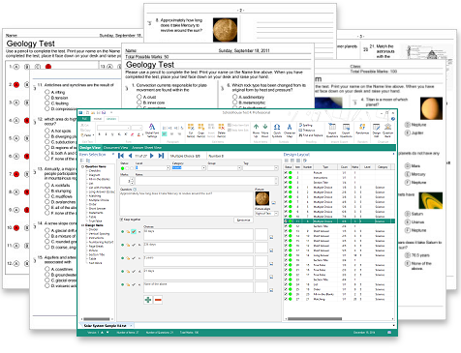This screenshot has width=461, height=353.
Task: Launch the Design Wizard
Action: tap(377, 131)
